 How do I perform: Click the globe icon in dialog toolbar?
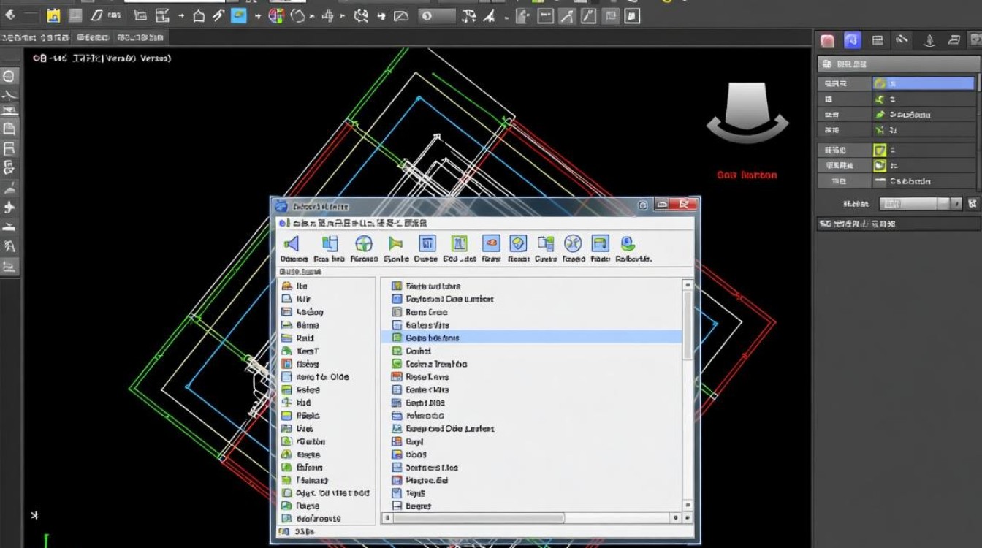coord(363,243)
